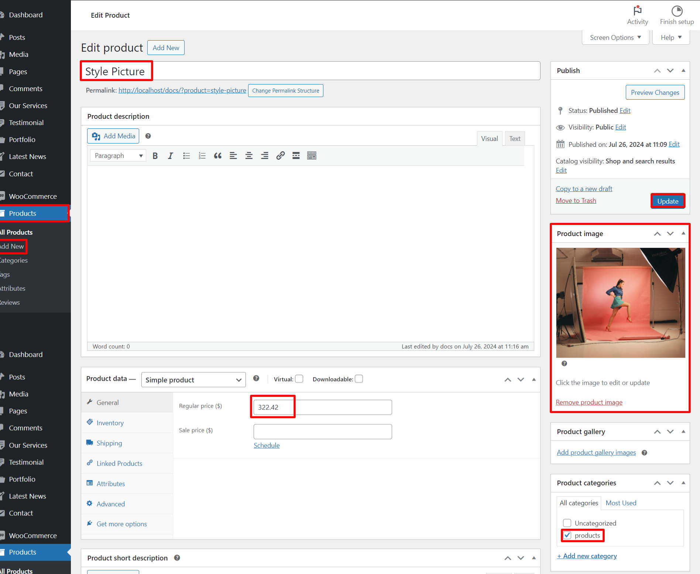This screenshot has height=574, width=700.
Task: Click the product image thumbnail
Action: coord(620,302)
